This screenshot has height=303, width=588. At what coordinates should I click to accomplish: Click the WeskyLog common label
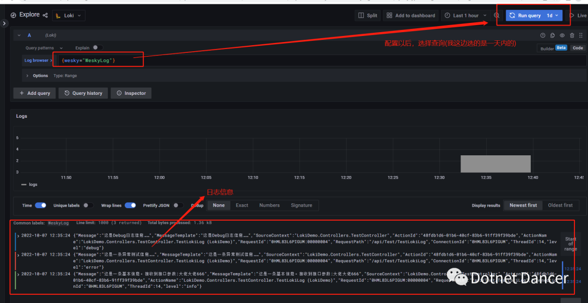coord(58,223)
